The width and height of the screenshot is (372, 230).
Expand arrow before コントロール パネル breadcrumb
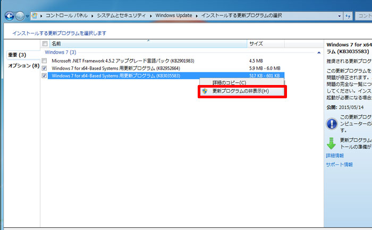click(41, 16)
